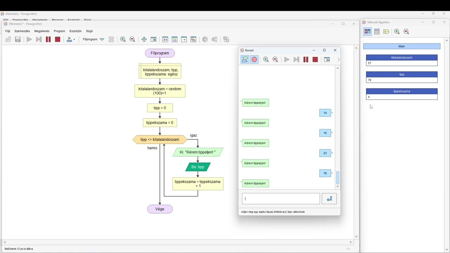Open the Fájl menu

pos(8,31)
